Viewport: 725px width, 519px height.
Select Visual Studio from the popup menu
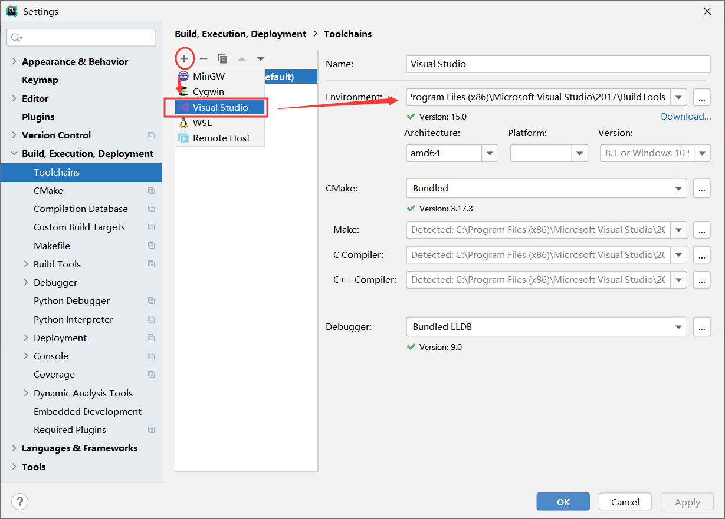coord(220,107)
